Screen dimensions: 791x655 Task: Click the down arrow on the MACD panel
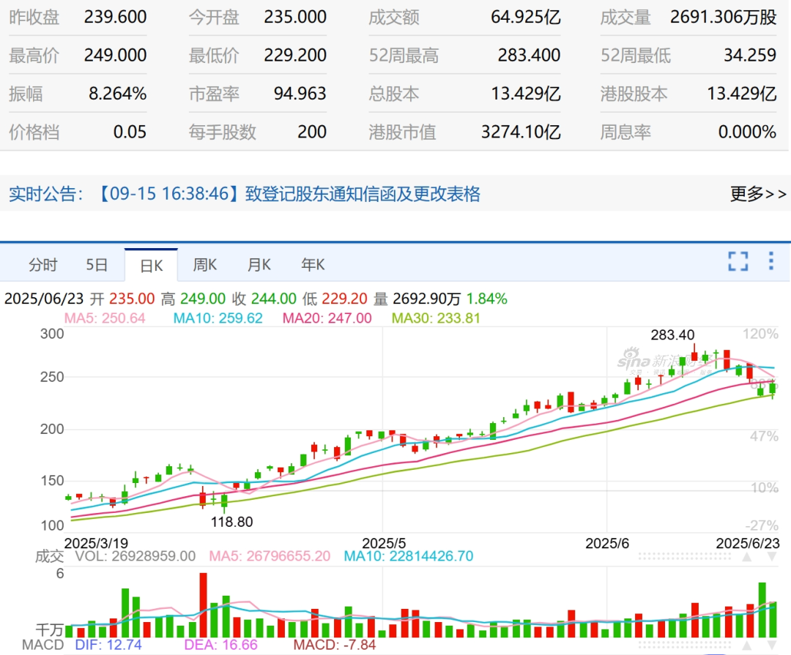click(x=772, y=645)
